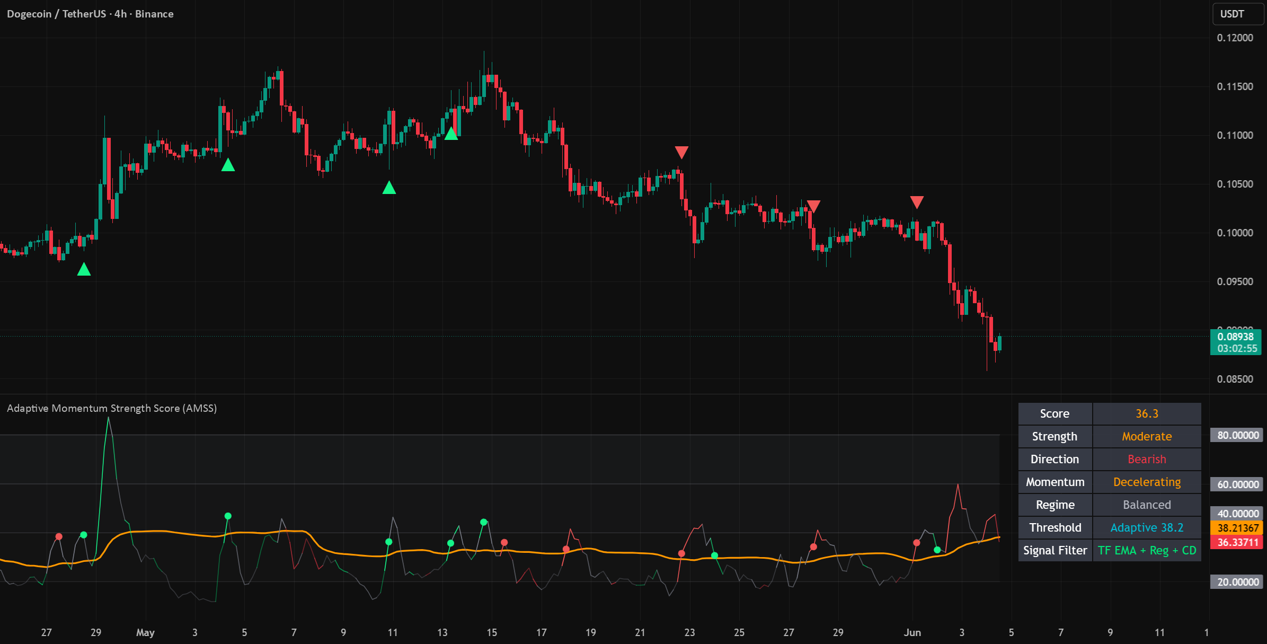
Task: Click the 80.00000 indicator level label
Action: click(1237, 435)
